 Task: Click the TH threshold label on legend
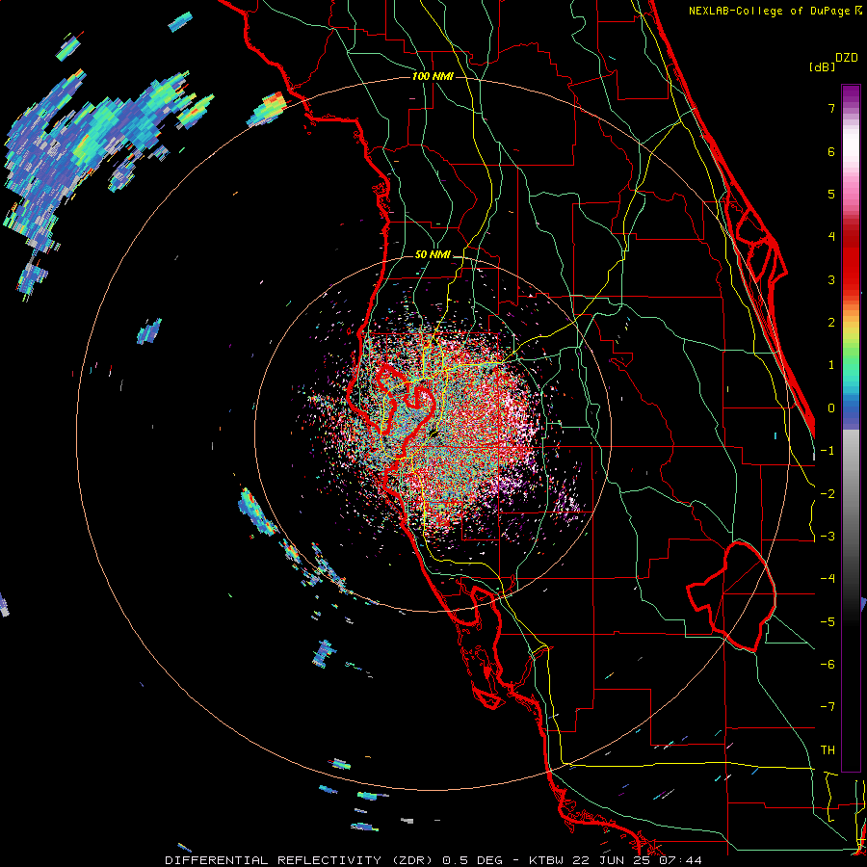click(828, 750)
